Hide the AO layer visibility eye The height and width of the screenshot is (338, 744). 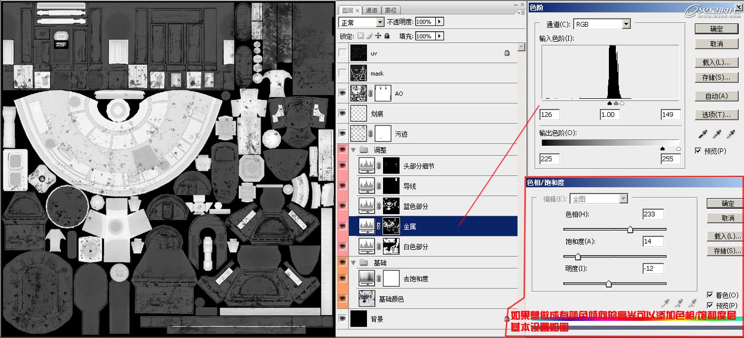pyautogui.click(x=342, y=93)
